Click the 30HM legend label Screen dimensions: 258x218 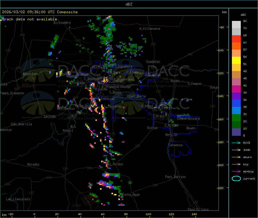click(x=247, y=150)
